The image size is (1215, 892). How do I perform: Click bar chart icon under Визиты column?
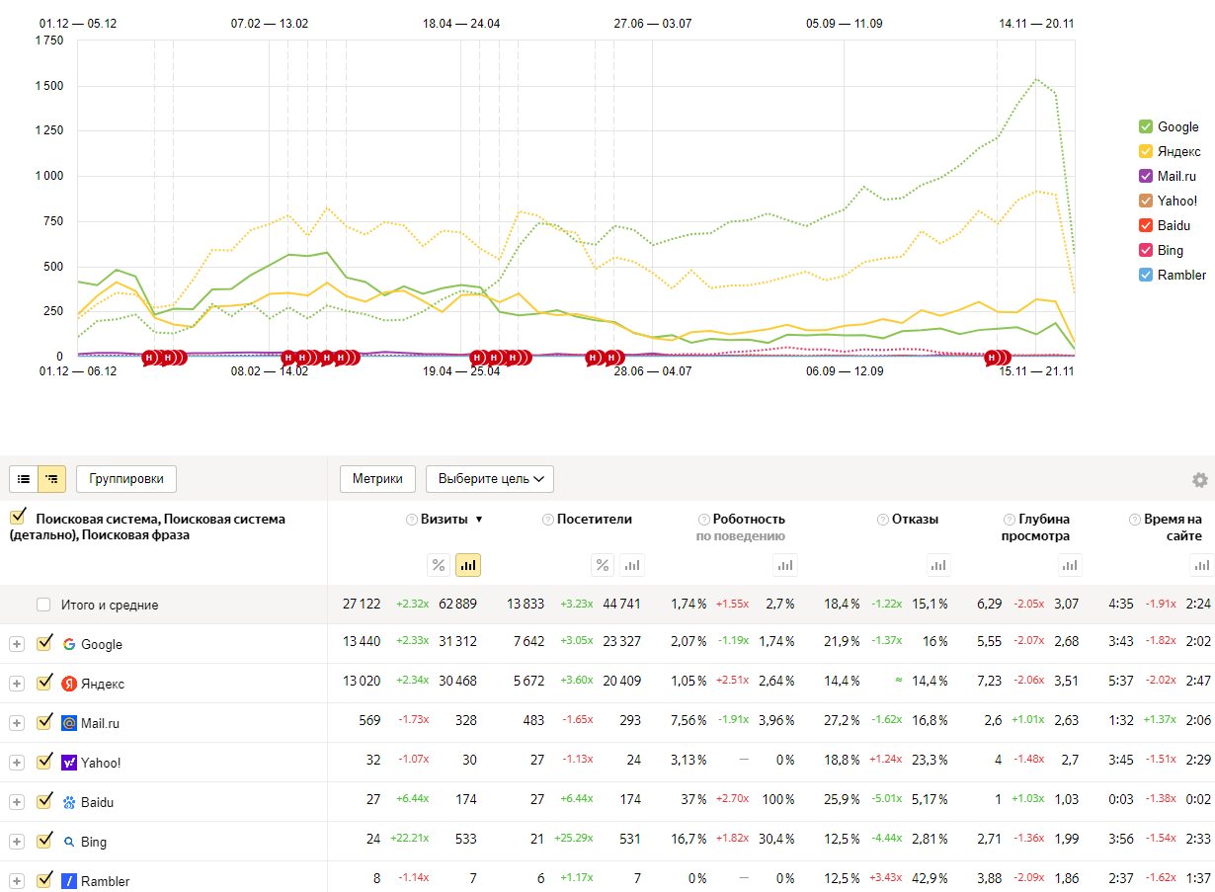(468, 565)
